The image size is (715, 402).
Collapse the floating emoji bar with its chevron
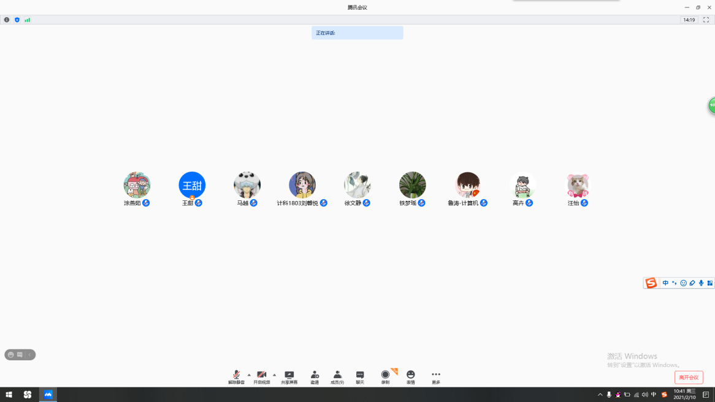pyautogui.click(x=29, y=355)
